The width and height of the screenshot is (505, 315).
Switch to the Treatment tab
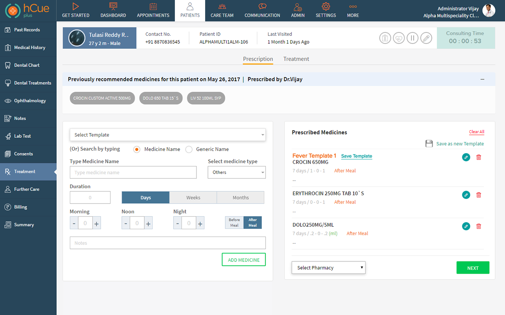click(296, 59)
